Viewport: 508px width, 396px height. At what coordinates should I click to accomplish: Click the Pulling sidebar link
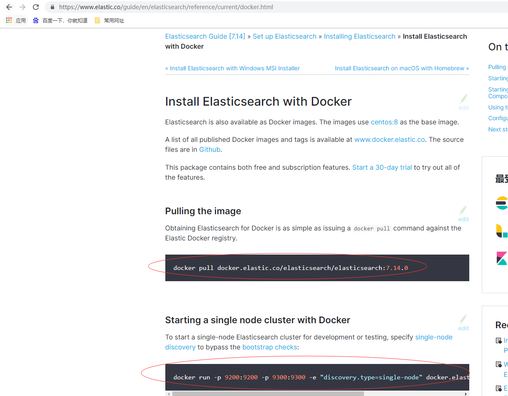point(498,67)
